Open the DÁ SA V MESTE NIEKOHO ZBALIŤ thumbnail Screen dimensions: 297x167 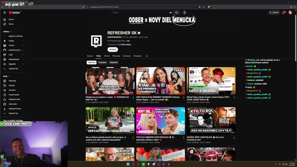[x=110, y=81]
